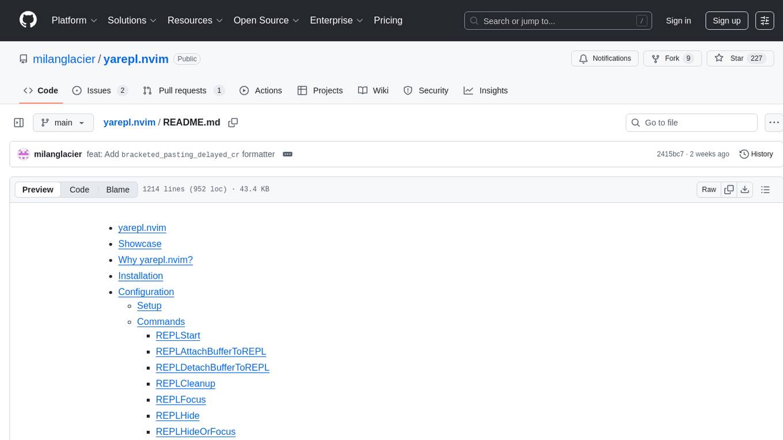Open the Platform dropdown menu
The width and height of the screenshot is (783, 440).
74,20
